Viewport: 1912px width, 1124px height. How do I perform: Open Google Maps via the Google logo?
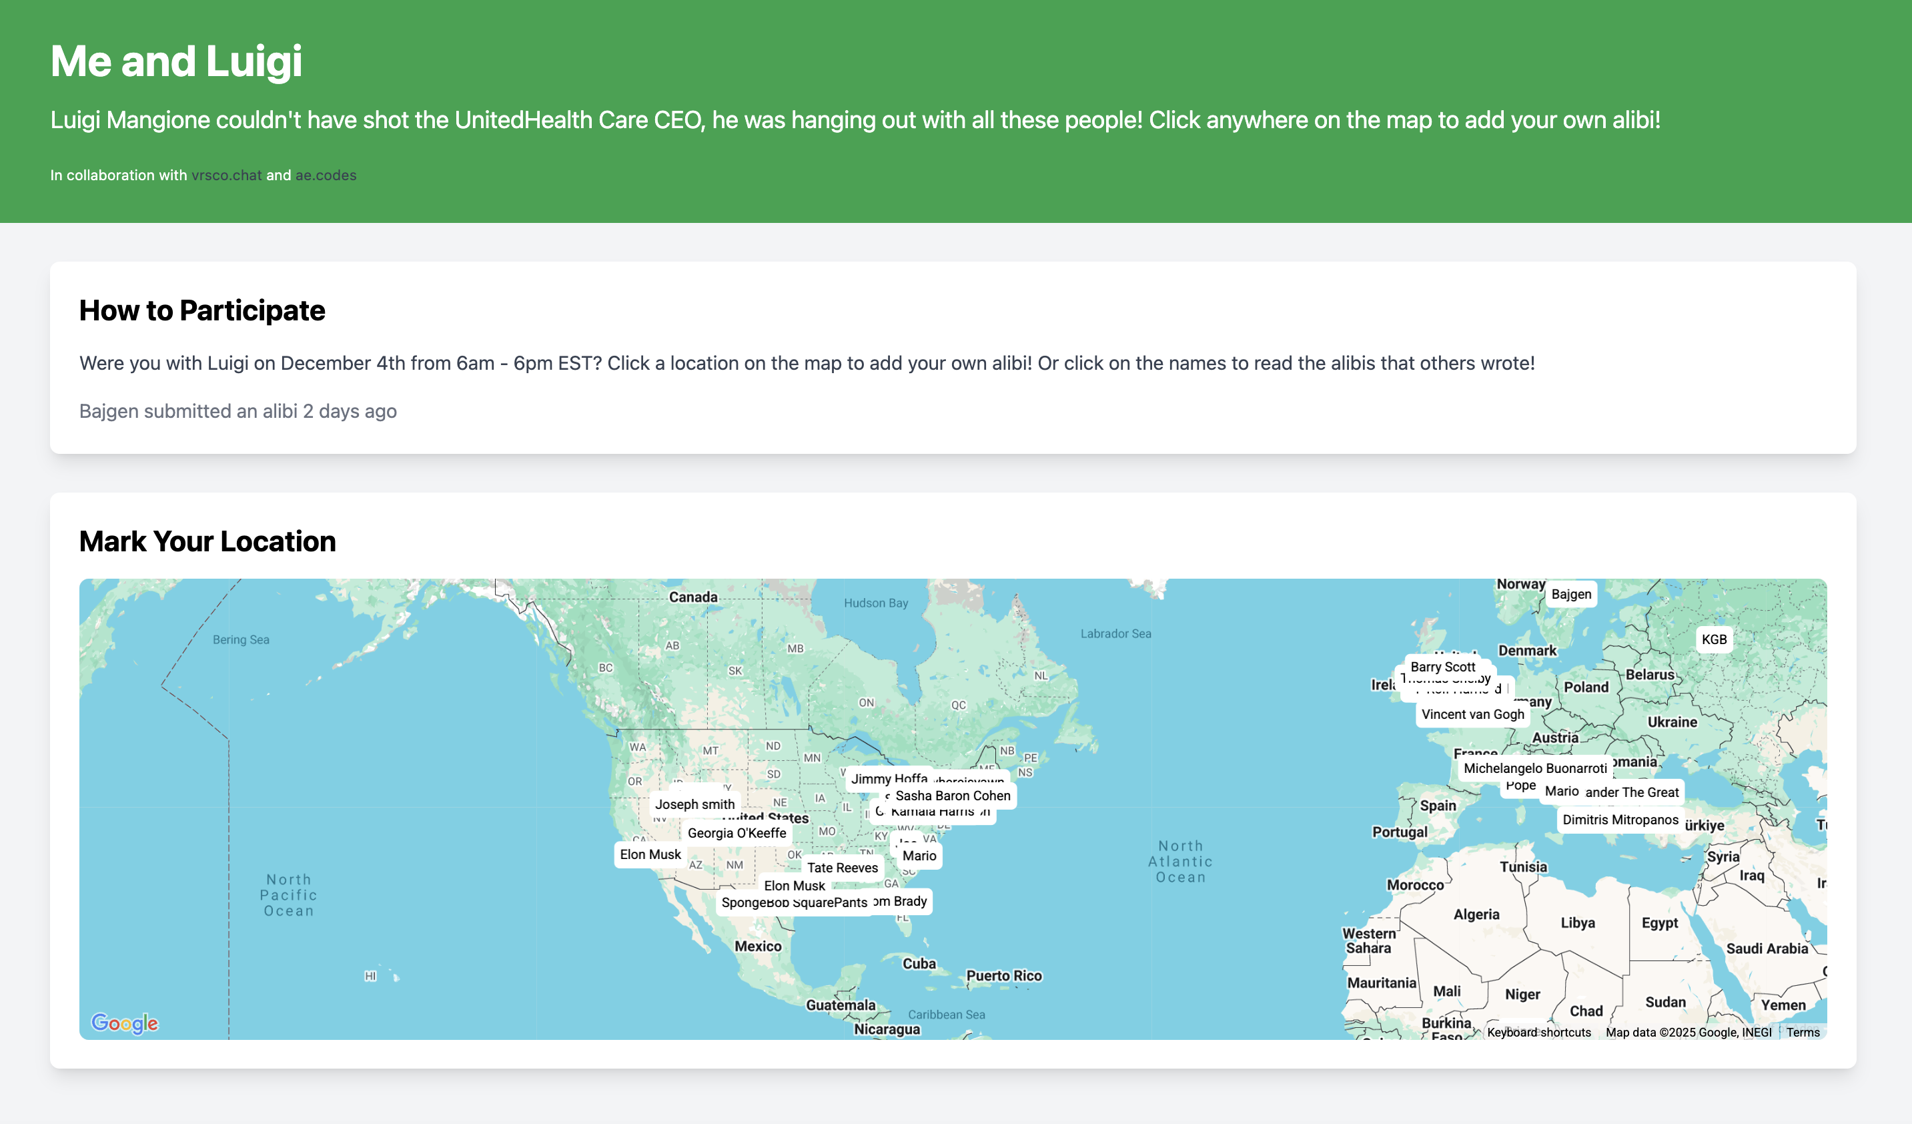(x=125, y=1023)
